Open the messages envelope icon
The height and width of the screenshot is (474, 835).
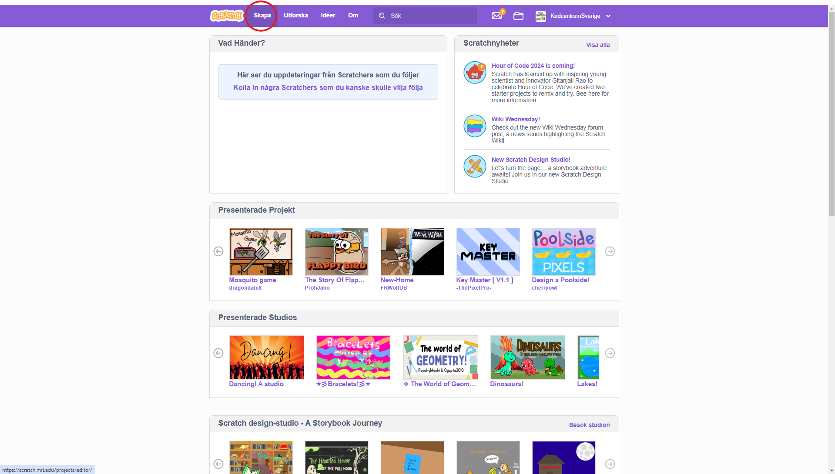pyautogui.click(x=496, y=16)
